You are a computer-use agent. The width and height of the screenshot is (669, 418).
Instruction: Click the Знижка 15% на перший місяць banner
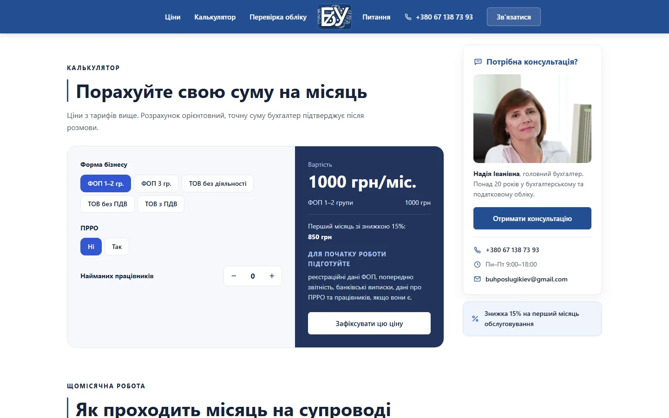tap(532, 319)
